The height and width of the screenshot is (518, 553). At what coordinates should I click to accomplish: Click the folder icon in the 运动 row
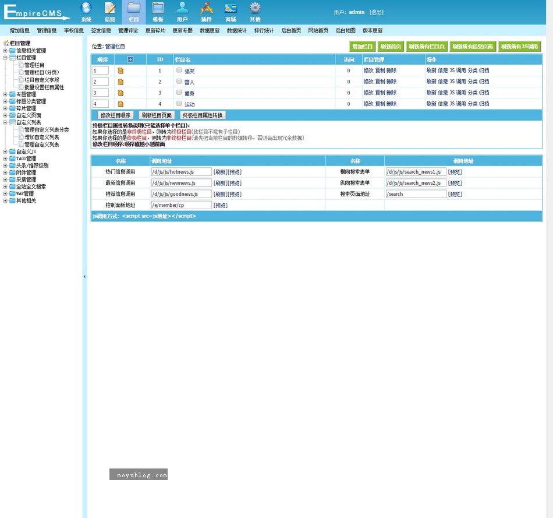click(120, 104)
